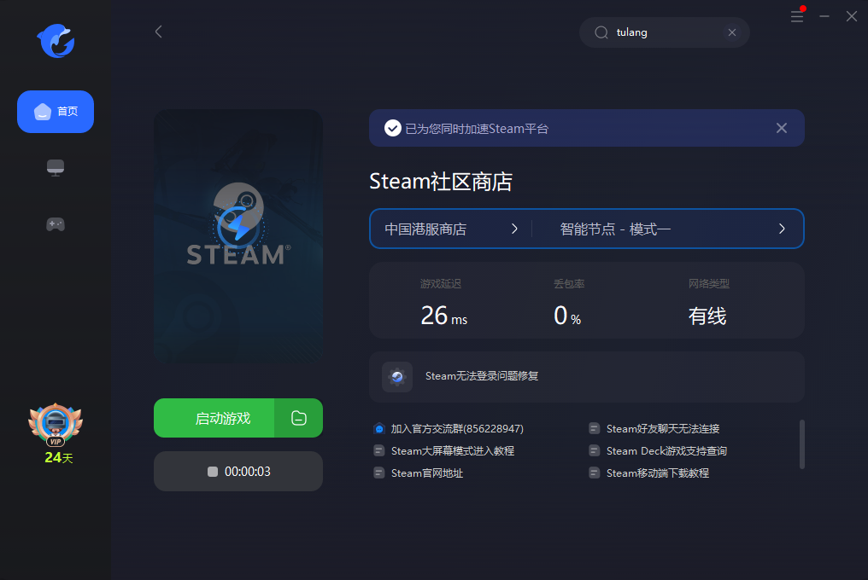The height and width of the screenshot is (580, 868).
Task: Select the console gamepad icon in sidebar
Action: coord(55,223)
